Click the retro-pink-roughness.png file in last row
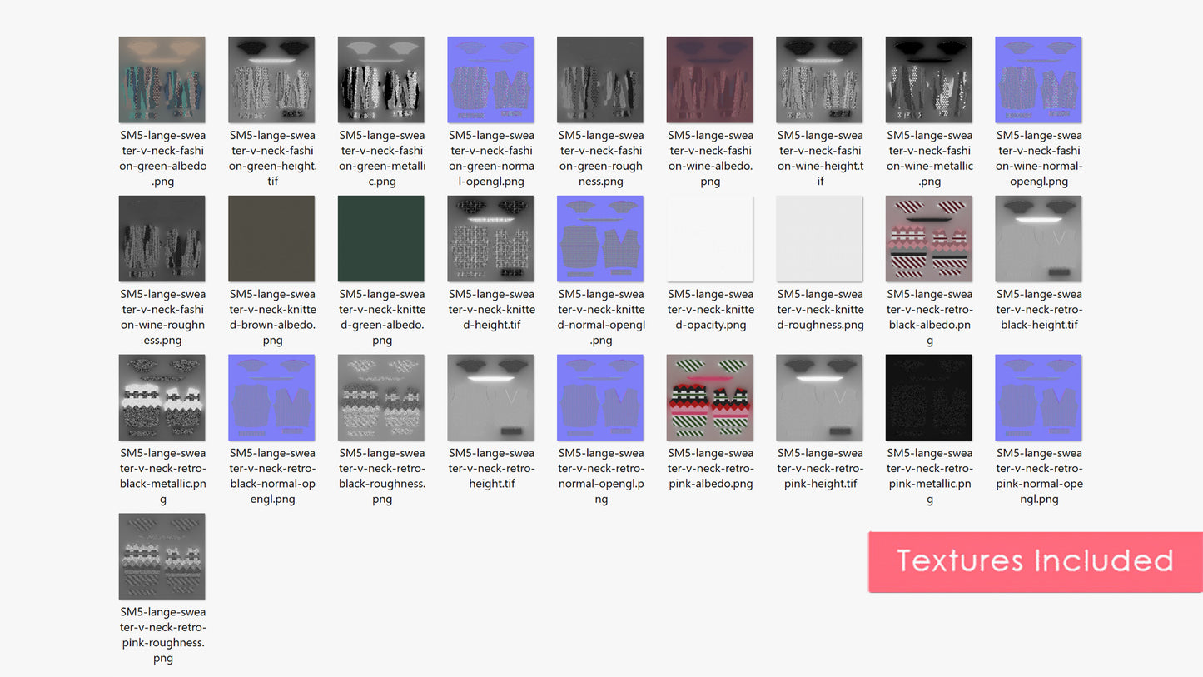 click(162, 556)
